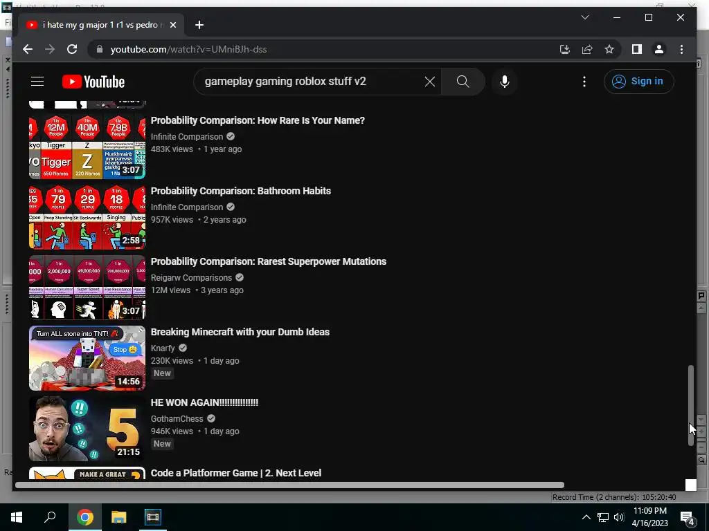
Task: Share this page icon
Action: coord(587,49)
